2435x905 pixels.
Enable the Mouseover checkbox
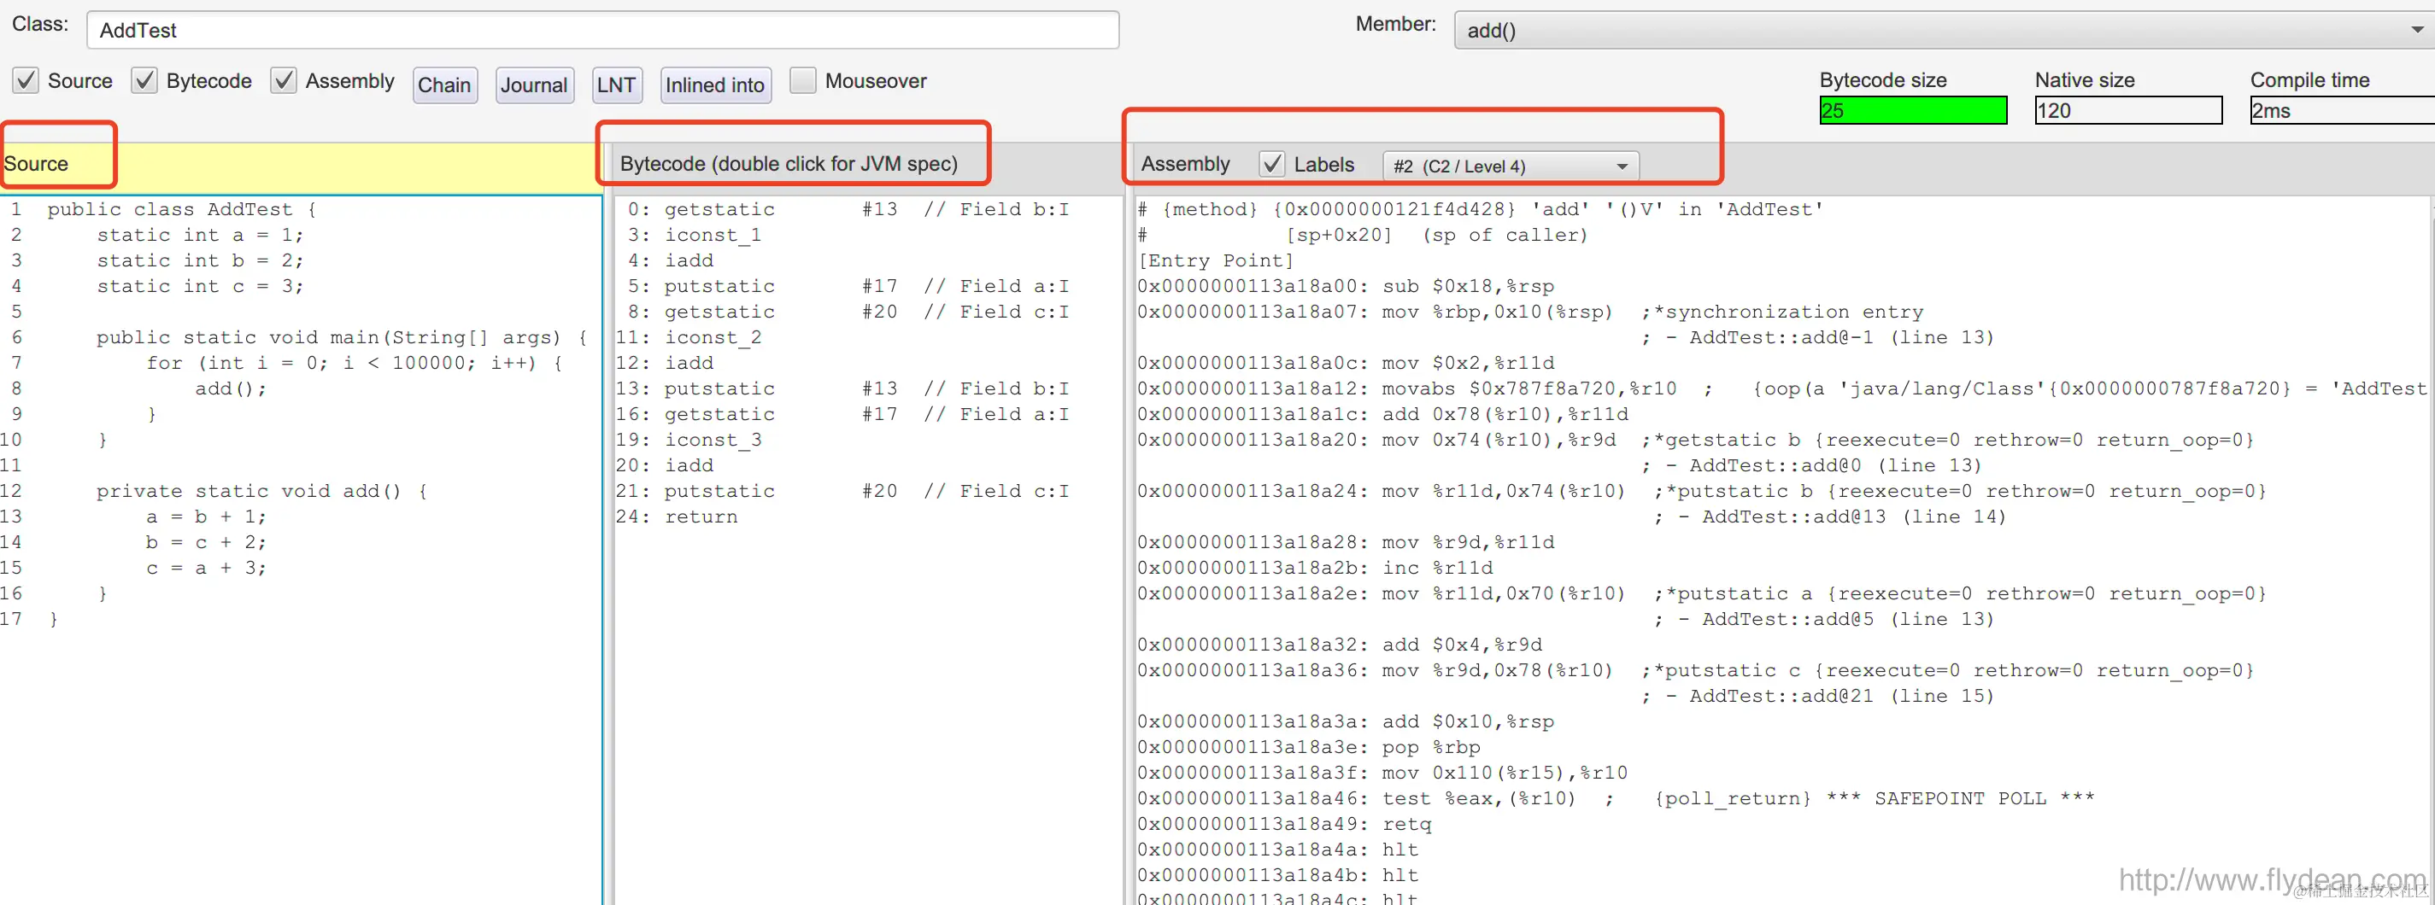pos(802,81)
